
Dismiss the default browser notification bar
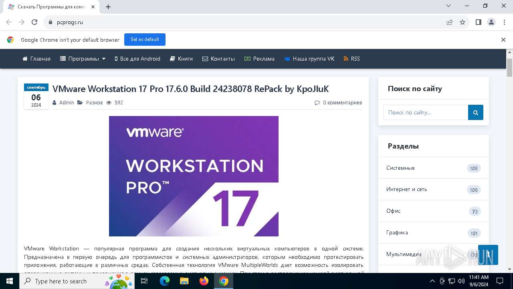point(503,40)
